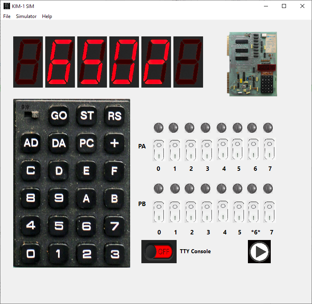The height and width of the screenshot is (304, 312).
Task: Open the File menu
Action: pos(7,16)
